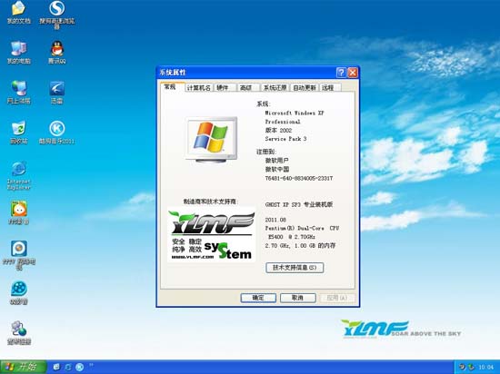Open the Sogou browser desktop icon
The width and height of the screenshot is (500, 374).
tap(57, 15)
